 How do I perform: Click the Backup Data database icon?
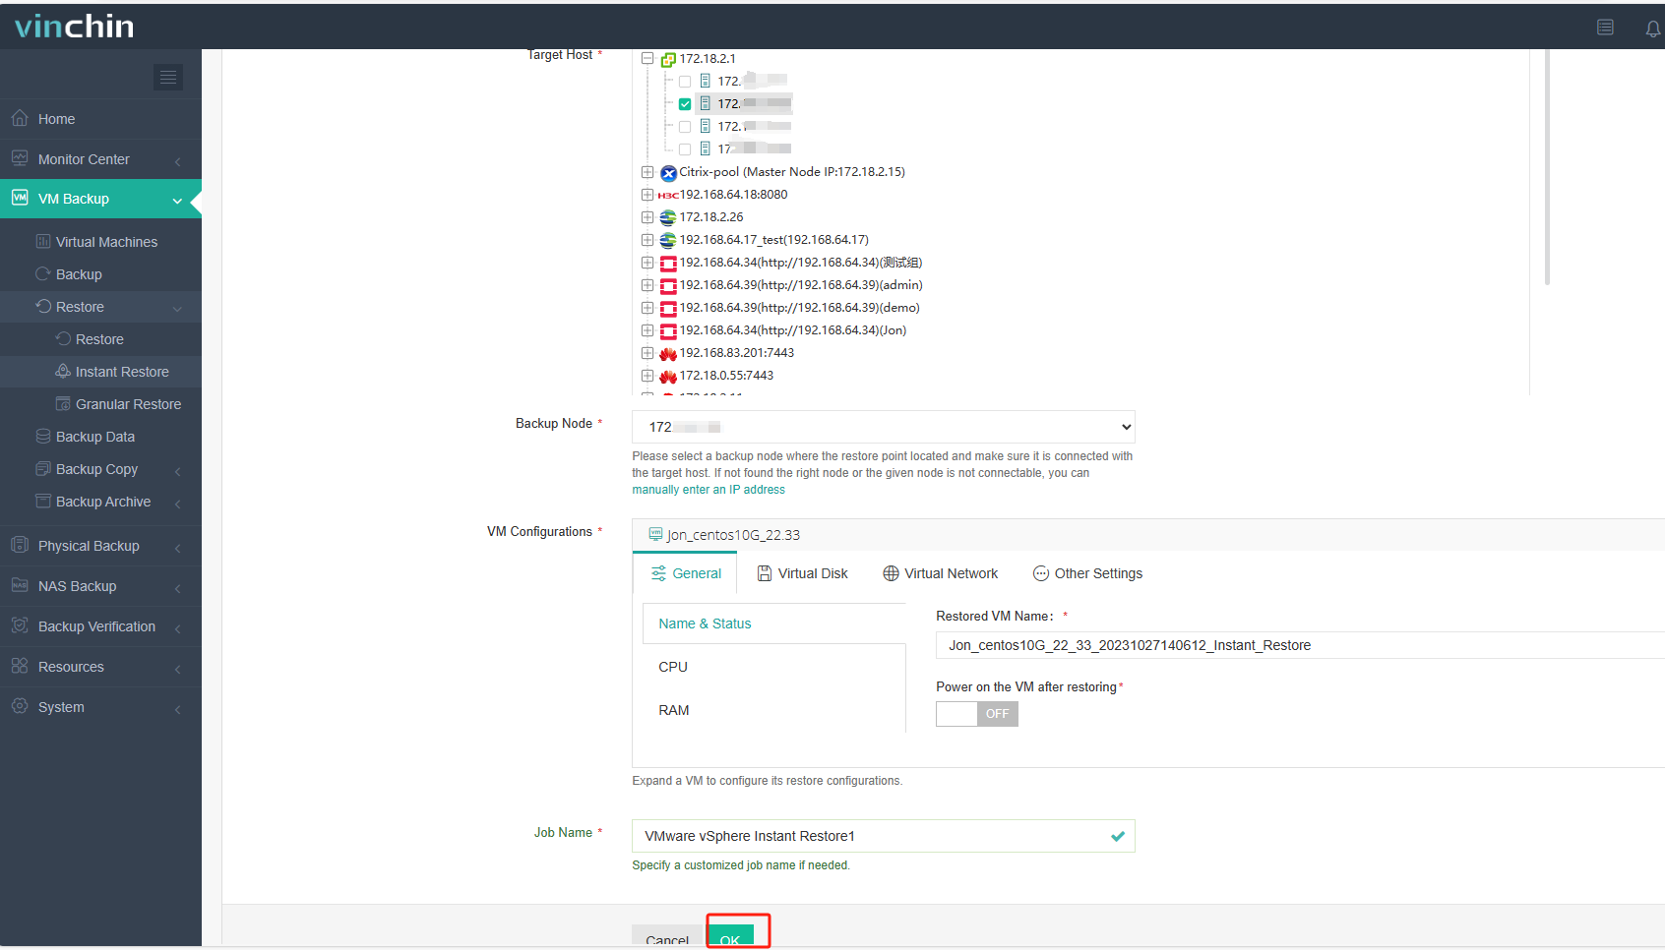(x=43, y=436)
